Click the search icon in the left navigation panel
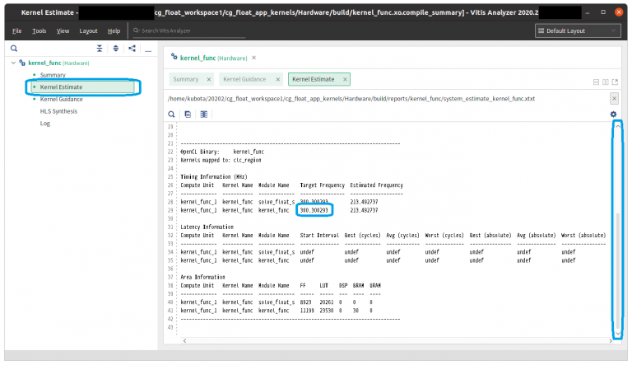 pyautogui.click(x=13, y=49)
